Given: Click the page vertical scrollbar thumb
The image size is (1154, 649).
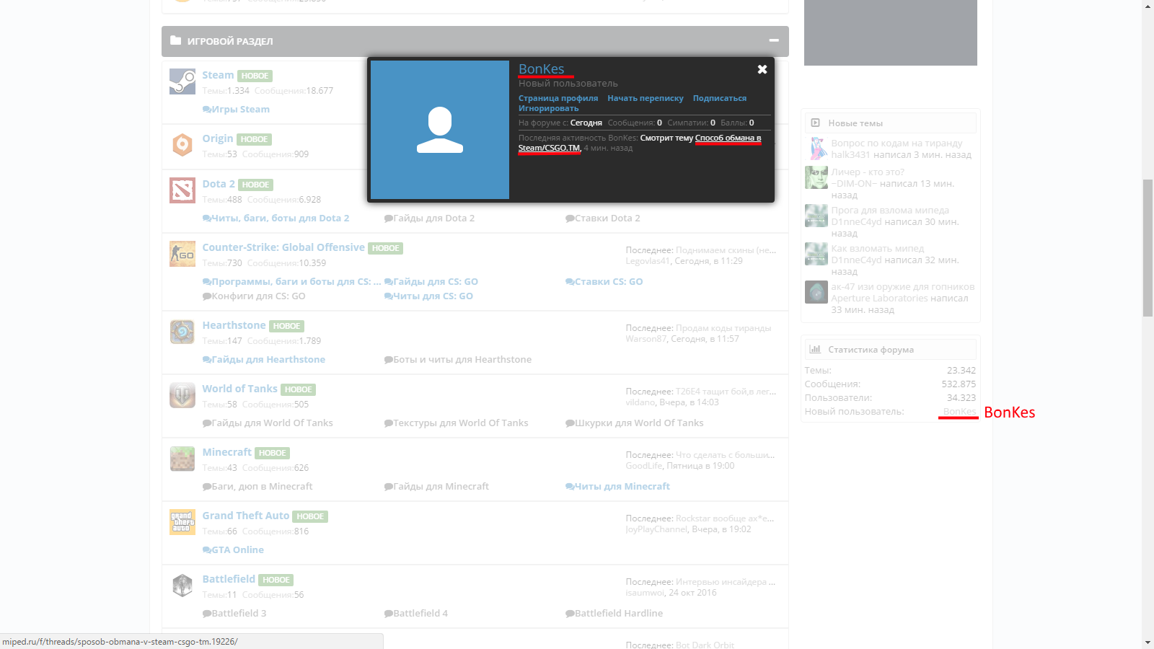Looking at the screenshot, I should 1148,248.
